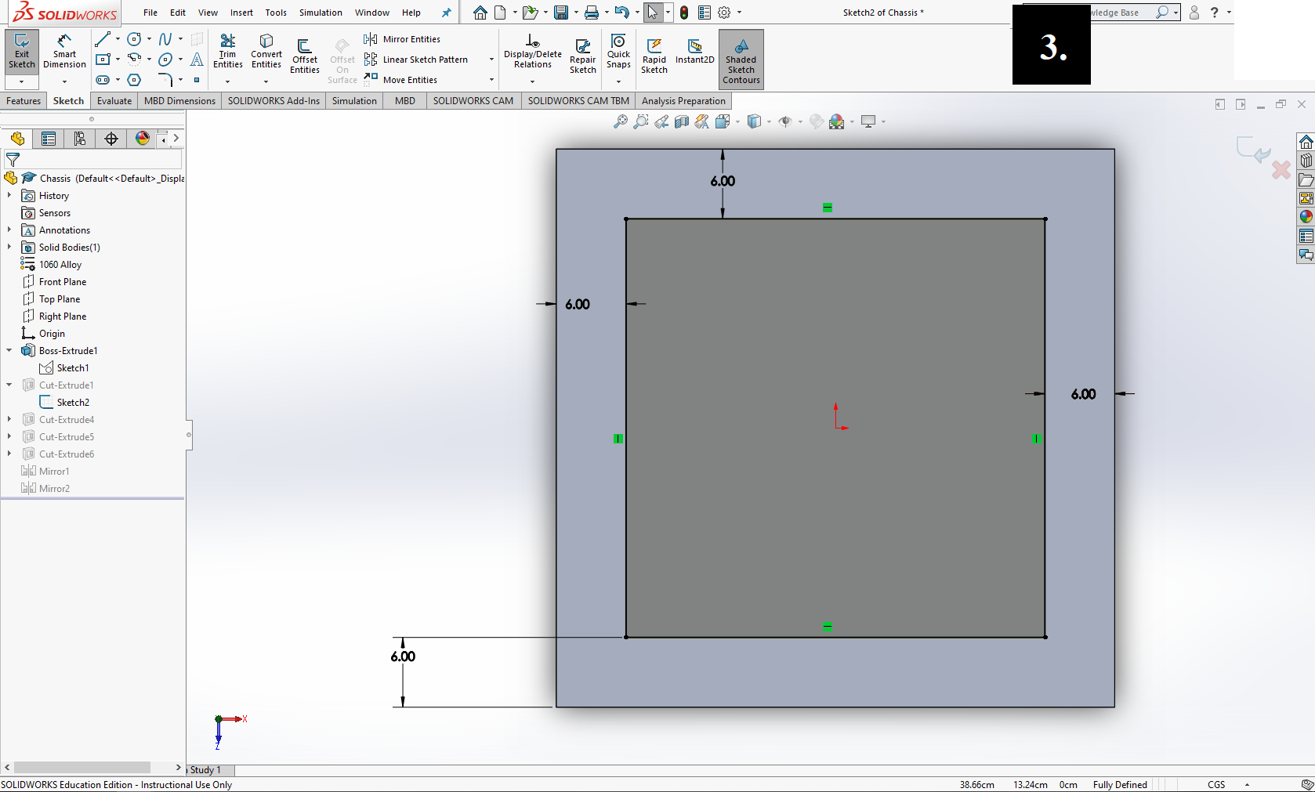Click Linear Sketch Pattern
Viewport: 1315px width, 792px height.
[x=415, y=60]
